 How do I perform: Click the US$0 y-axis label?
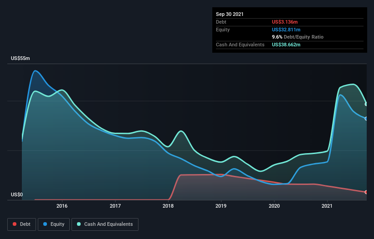(17, 194)
